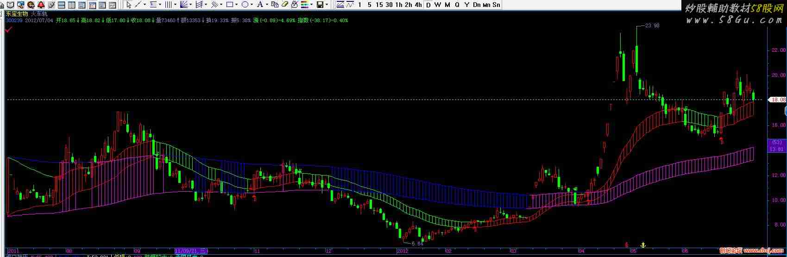787x257 pixels.
Task: Open the book icon in the toolbar
Action: click(x=10, y=5)
